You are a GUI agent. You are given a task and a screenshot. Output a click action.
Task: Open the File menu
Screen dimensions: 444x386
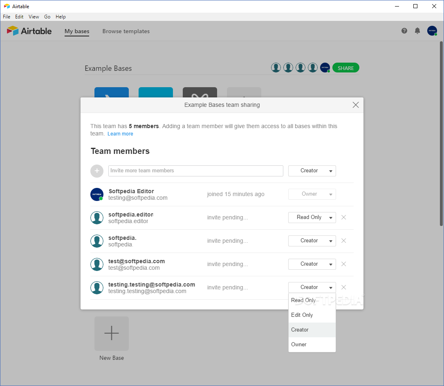coord(7,17)
